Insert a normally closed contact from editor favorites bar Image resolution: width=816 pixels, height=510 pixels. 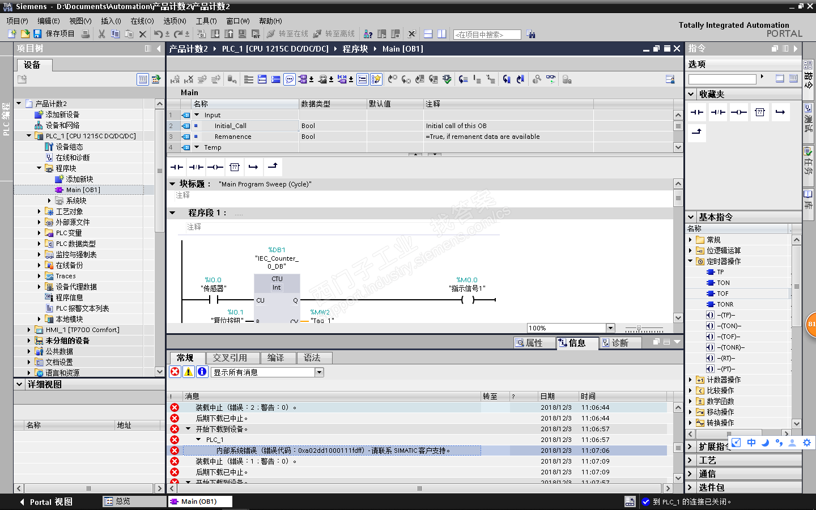[x=196, y=167]
